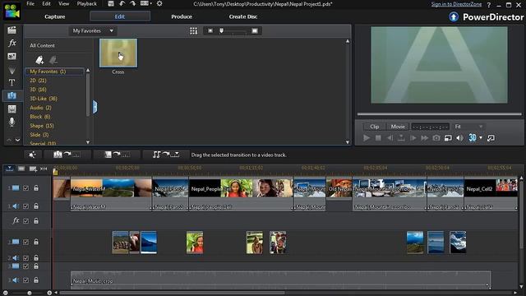Click the Help question mark icon

click(x=489, y=5)
